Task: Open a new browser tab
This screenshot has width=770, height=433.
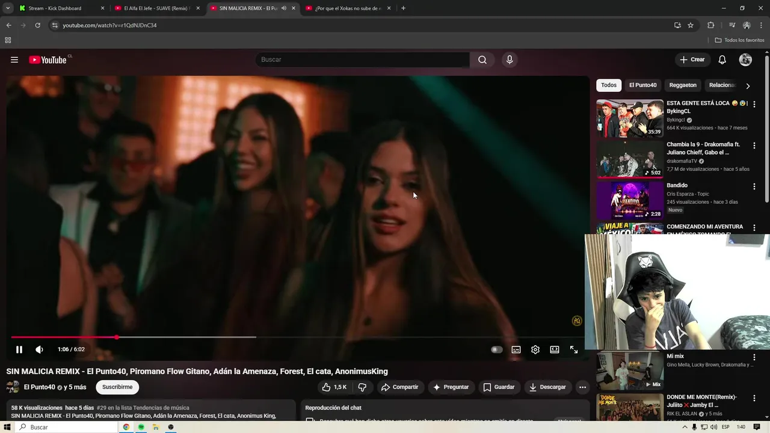Action: 403,8
